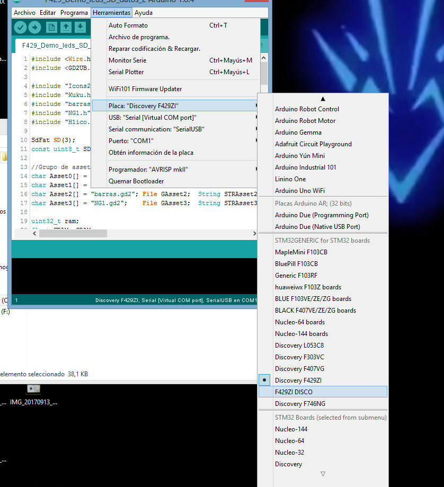Open the Programa menu
444x487 pixels.
tap(74, 13)
